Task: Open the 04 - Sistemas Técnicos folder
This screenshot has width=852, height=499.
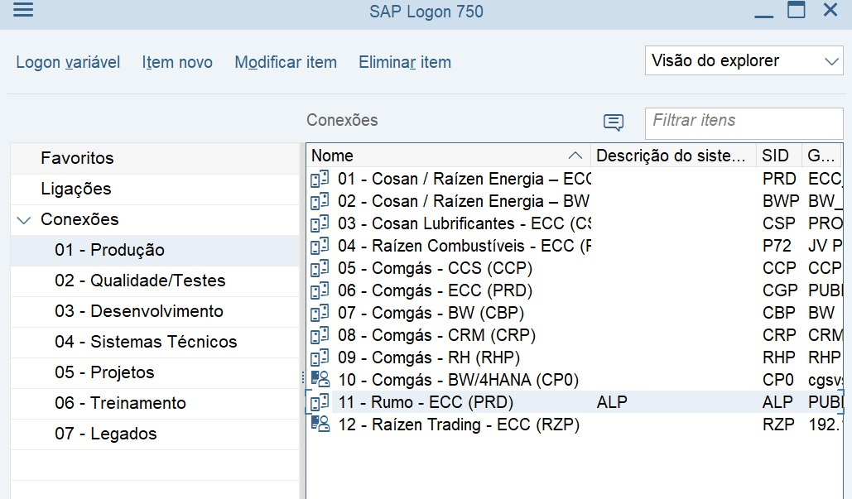Action: click(x=155, y=342)
